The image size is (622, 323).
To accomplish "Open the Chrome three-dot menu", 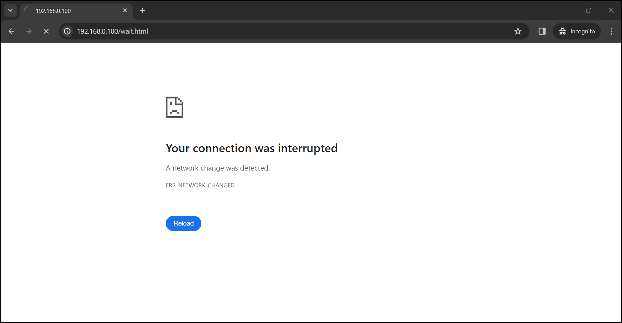I will (612, 31).
